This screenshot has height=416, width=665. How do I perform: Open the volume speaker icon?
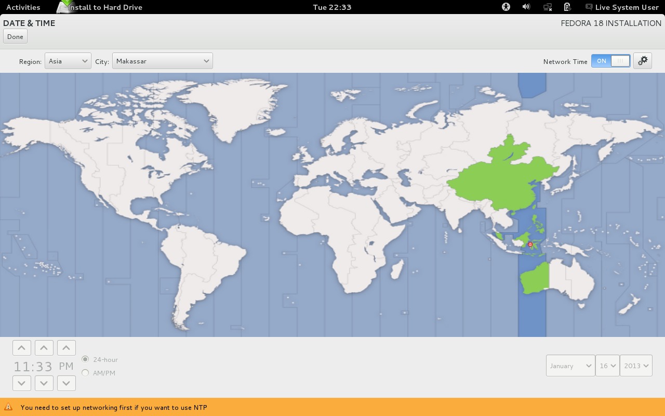(526, 7)
